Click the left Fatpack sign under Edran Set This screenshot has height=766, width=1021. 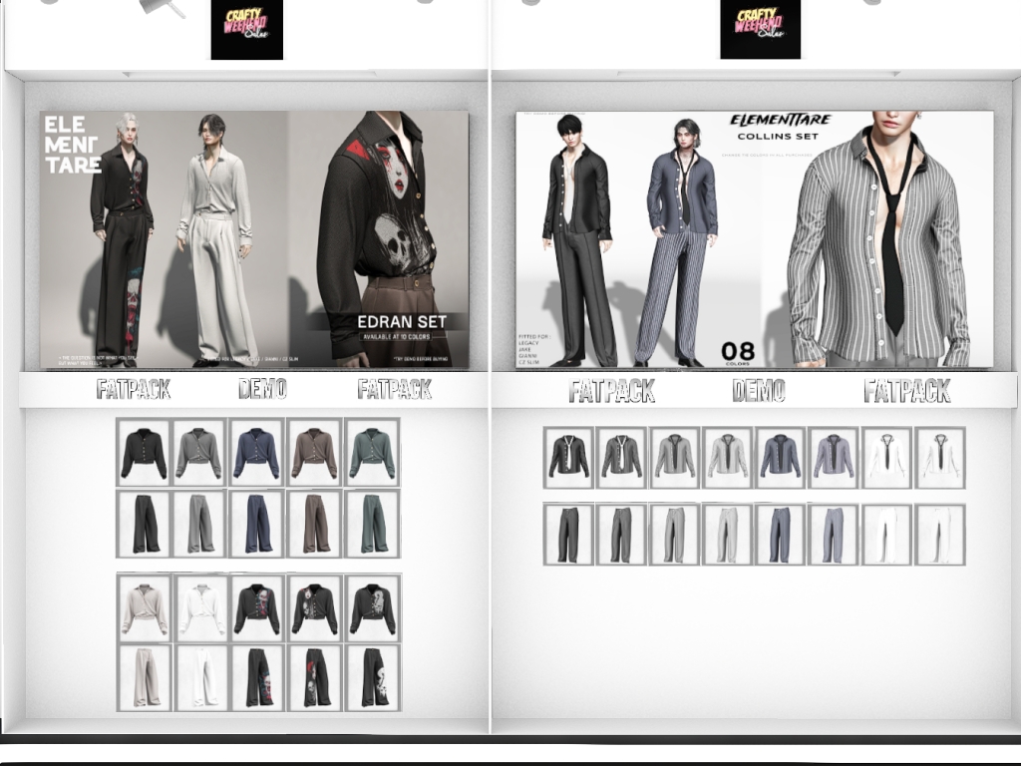[134, 390]
